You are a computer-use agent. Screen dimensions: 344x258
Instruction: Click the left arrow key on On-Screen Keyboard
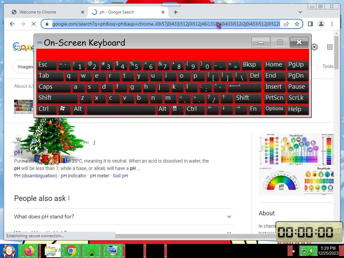click(213, 109)
